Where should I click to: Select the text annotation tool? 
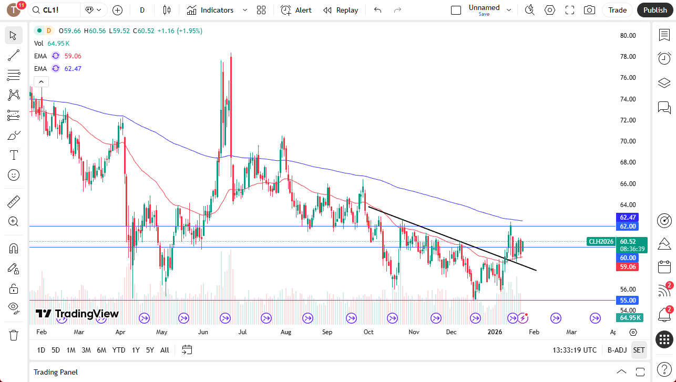coord(14,155)
